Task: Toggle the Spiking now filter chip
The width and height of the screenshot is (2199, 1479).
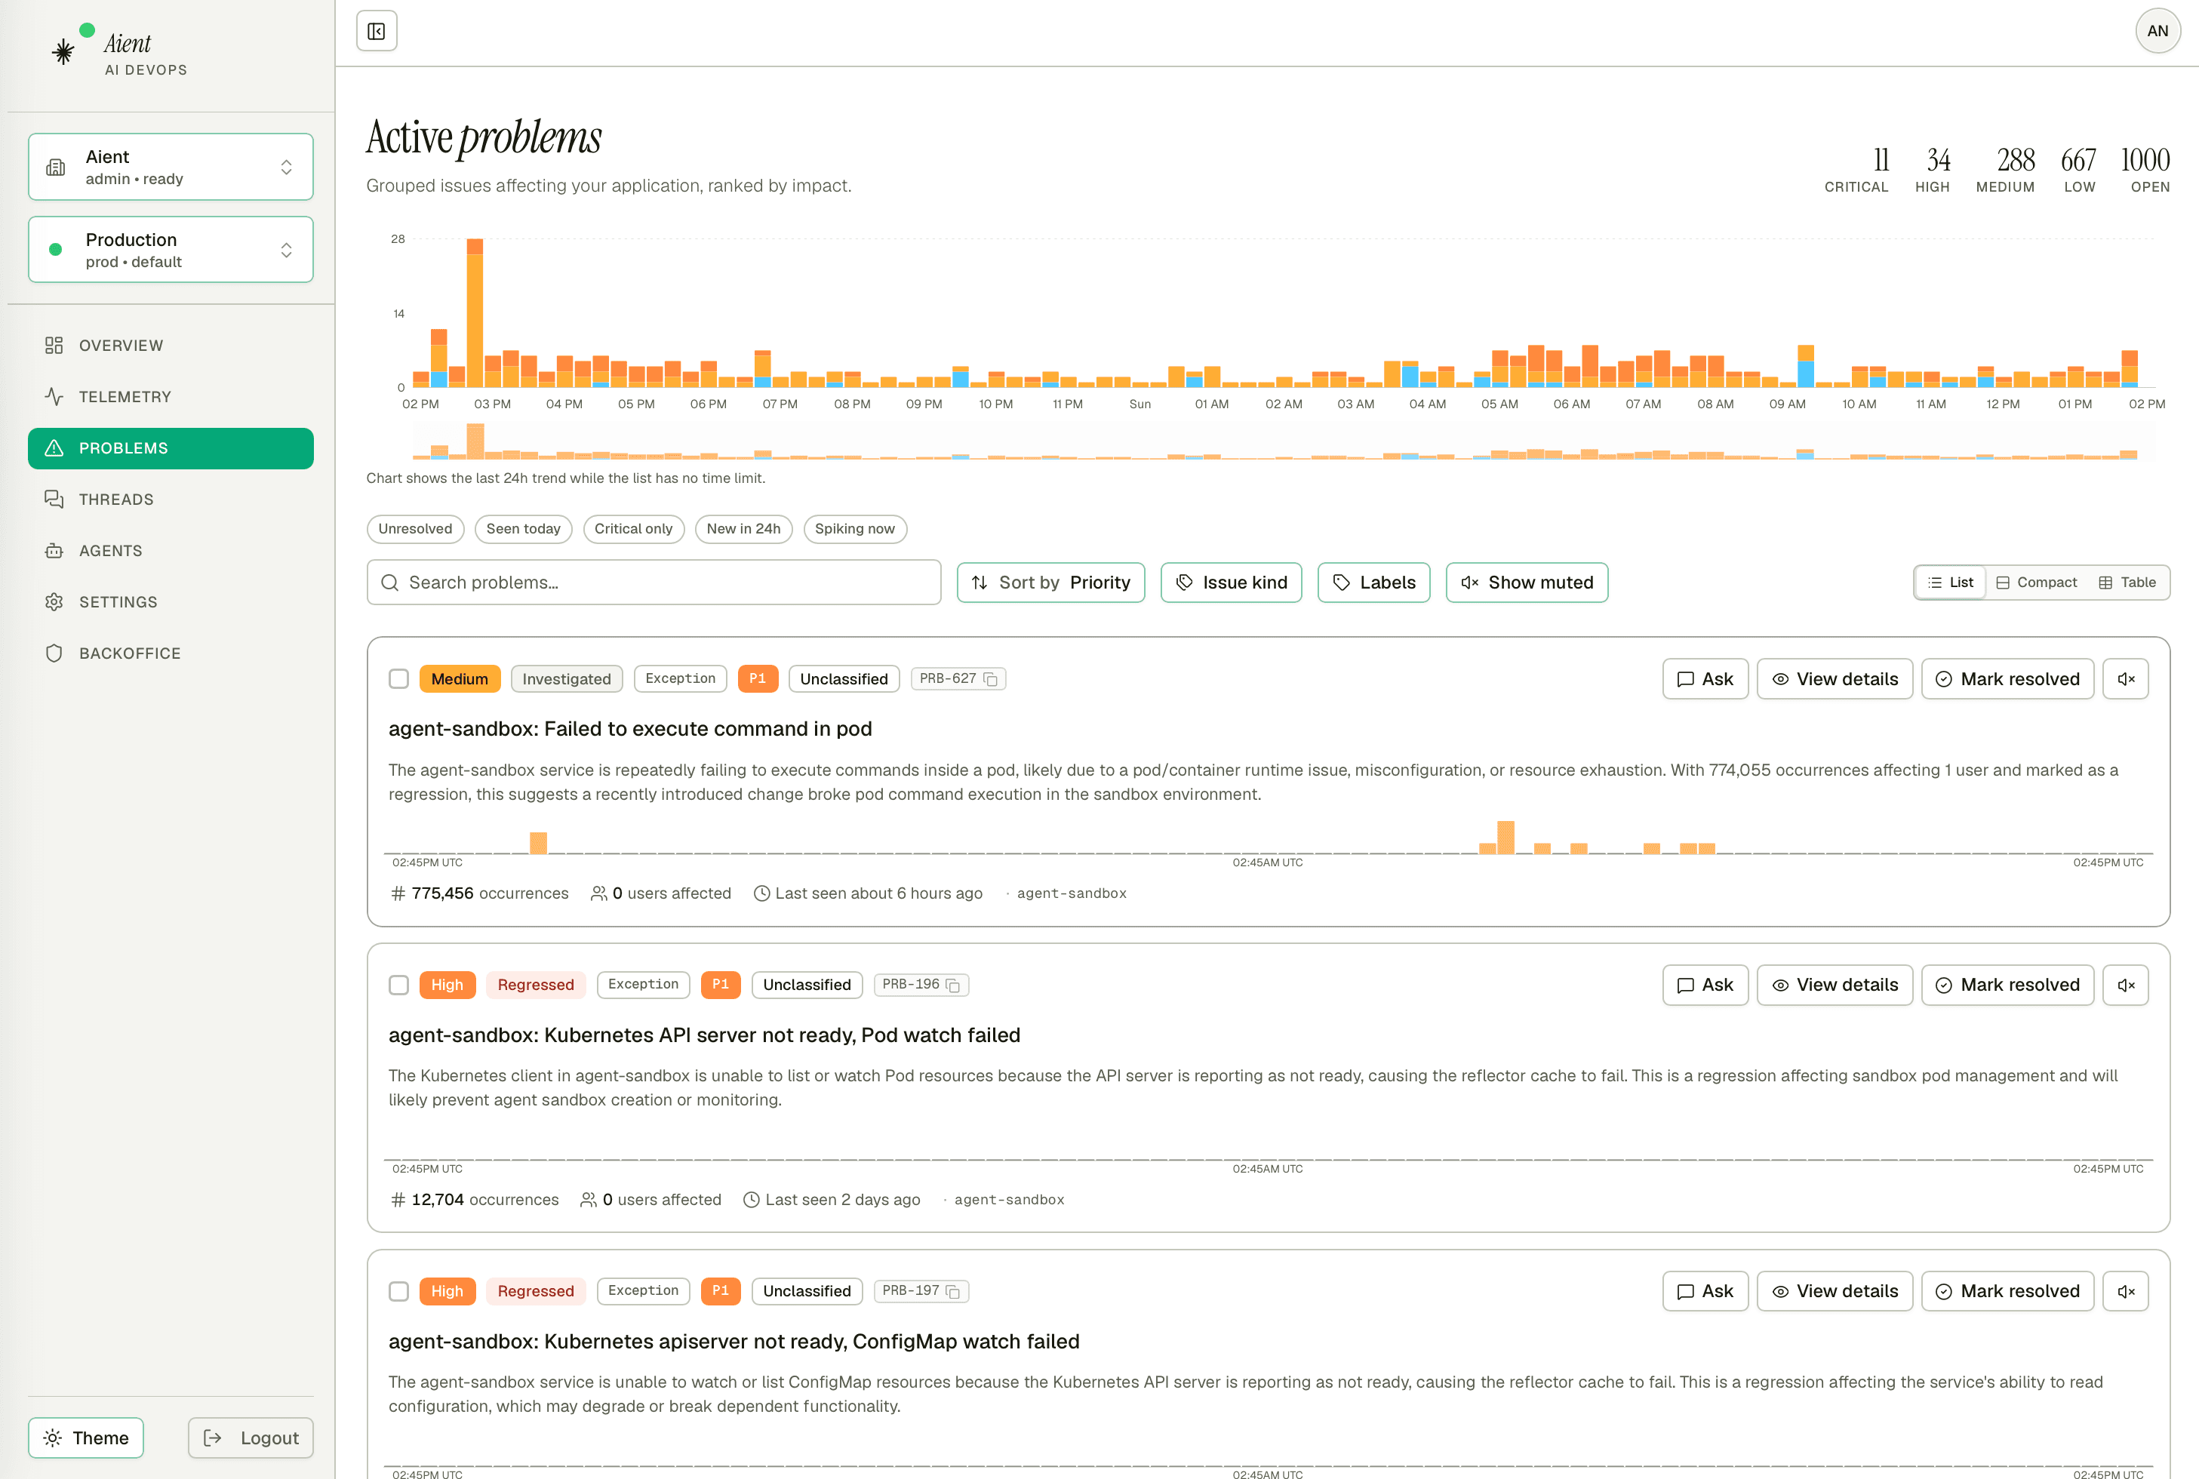Action: click(x=855, y=529)
